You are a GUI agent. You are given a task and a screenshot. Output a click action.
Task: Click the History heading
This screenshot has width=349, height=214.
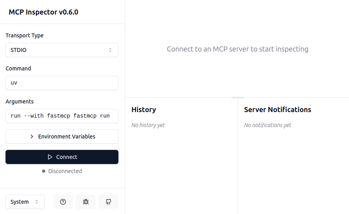point(144,110)
